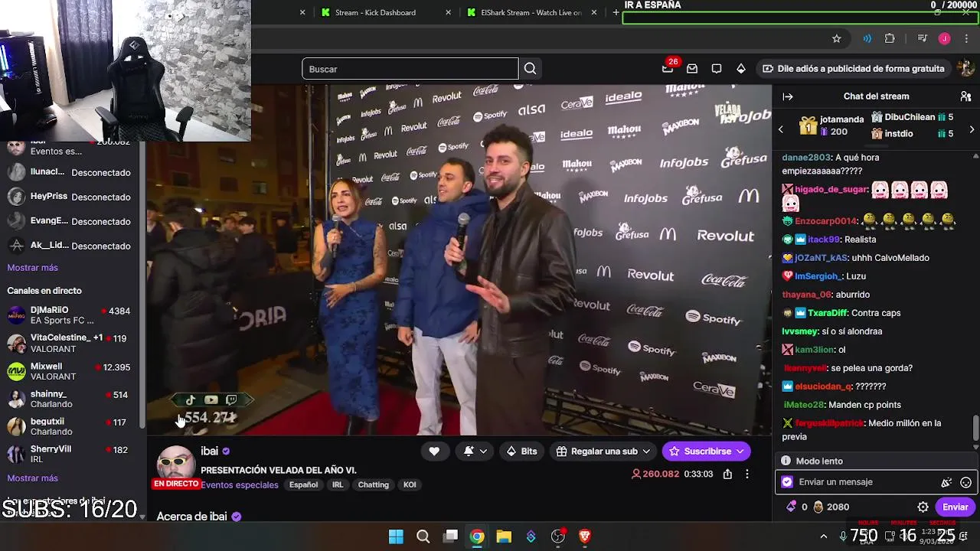Open Task View on taskbar
The image size is (980, 551).
pyautogui.click(x=451, y=536)
